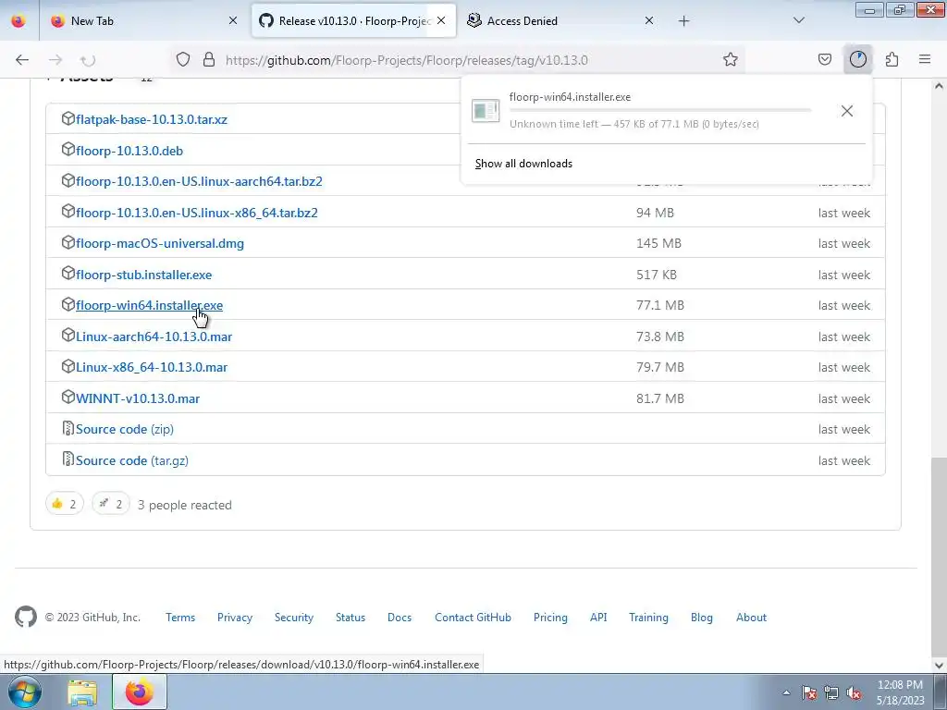Open the Docs footer link
This screenshot has height=710, width=947.
tap(400, 617)
